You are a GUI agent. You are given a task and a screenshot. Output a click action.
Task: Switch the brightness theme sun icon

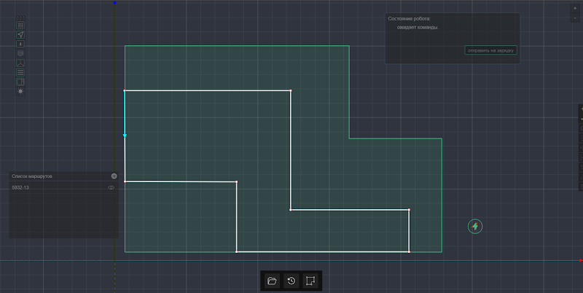tap(20, 91)
